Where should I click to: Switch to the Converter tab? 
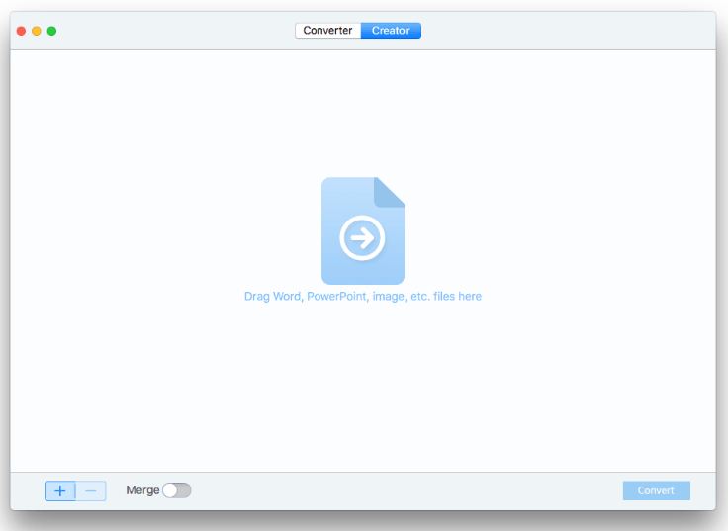[327, 31]
